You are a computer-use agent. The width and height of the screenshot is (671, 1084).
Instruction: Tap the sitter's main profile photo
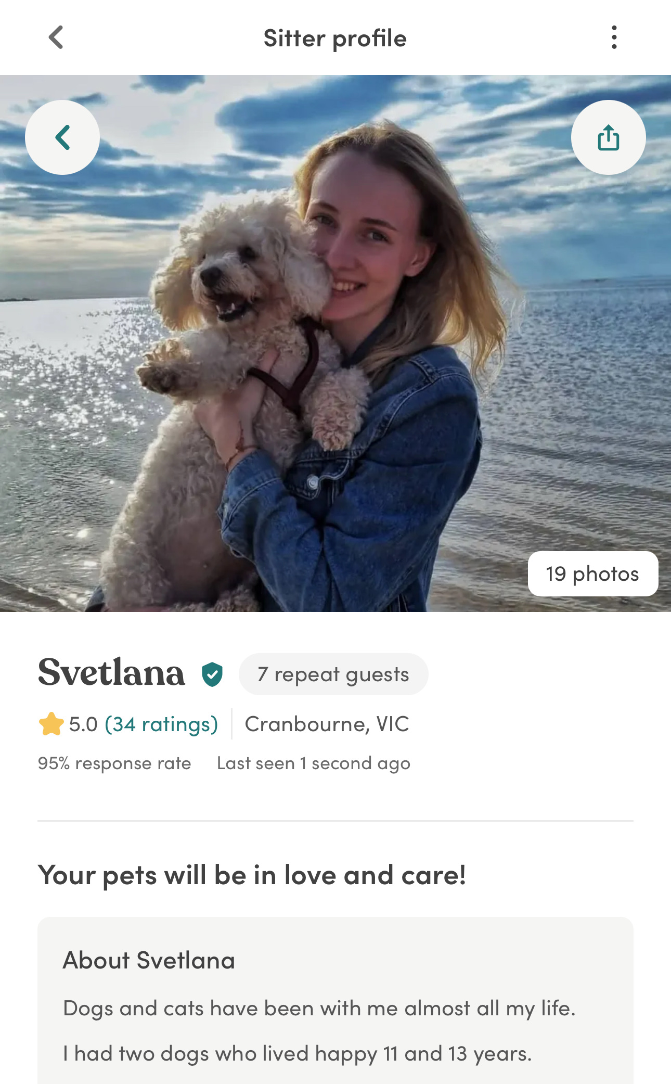(335, 343)
